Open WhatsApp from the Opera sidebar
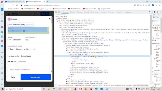162x91 pixels. pos(2,32)
